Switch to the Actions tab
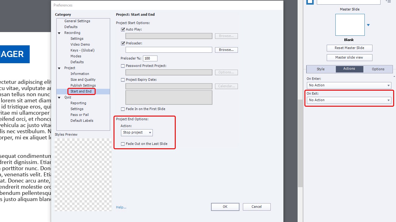Viewport: 396px width, 222px height. [x=349, y=69]
